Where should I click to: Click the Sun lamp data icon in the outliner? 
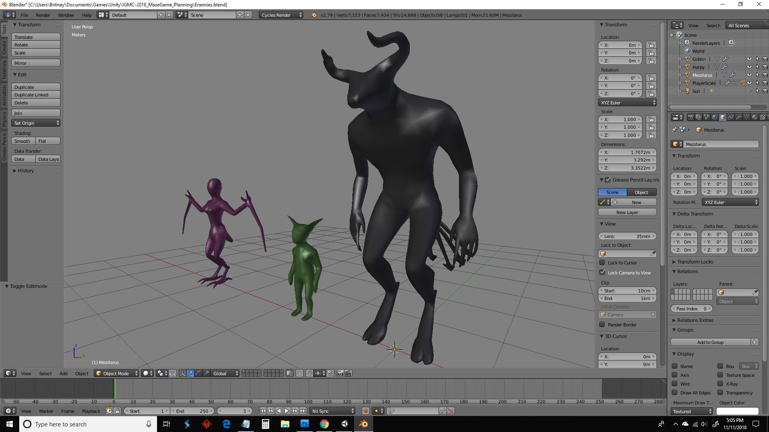[x=712, y=91]
